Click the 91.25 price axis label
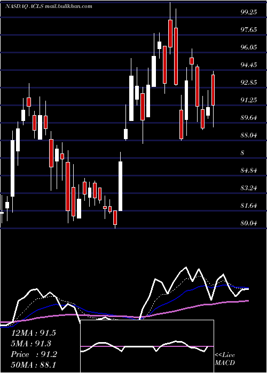The image size is (267, 373). click(249, 100)
